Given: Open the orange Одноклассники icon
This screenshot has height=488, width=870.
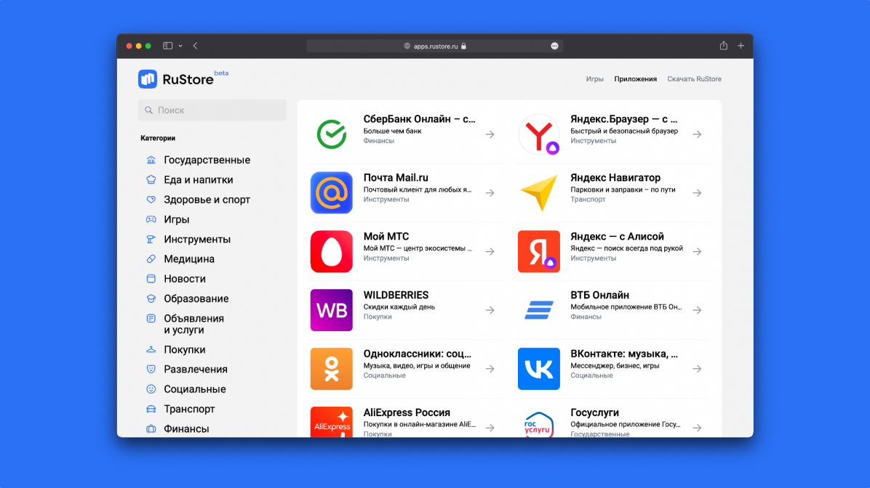Looking at the screenshot, I should click(x=331, y=369).
